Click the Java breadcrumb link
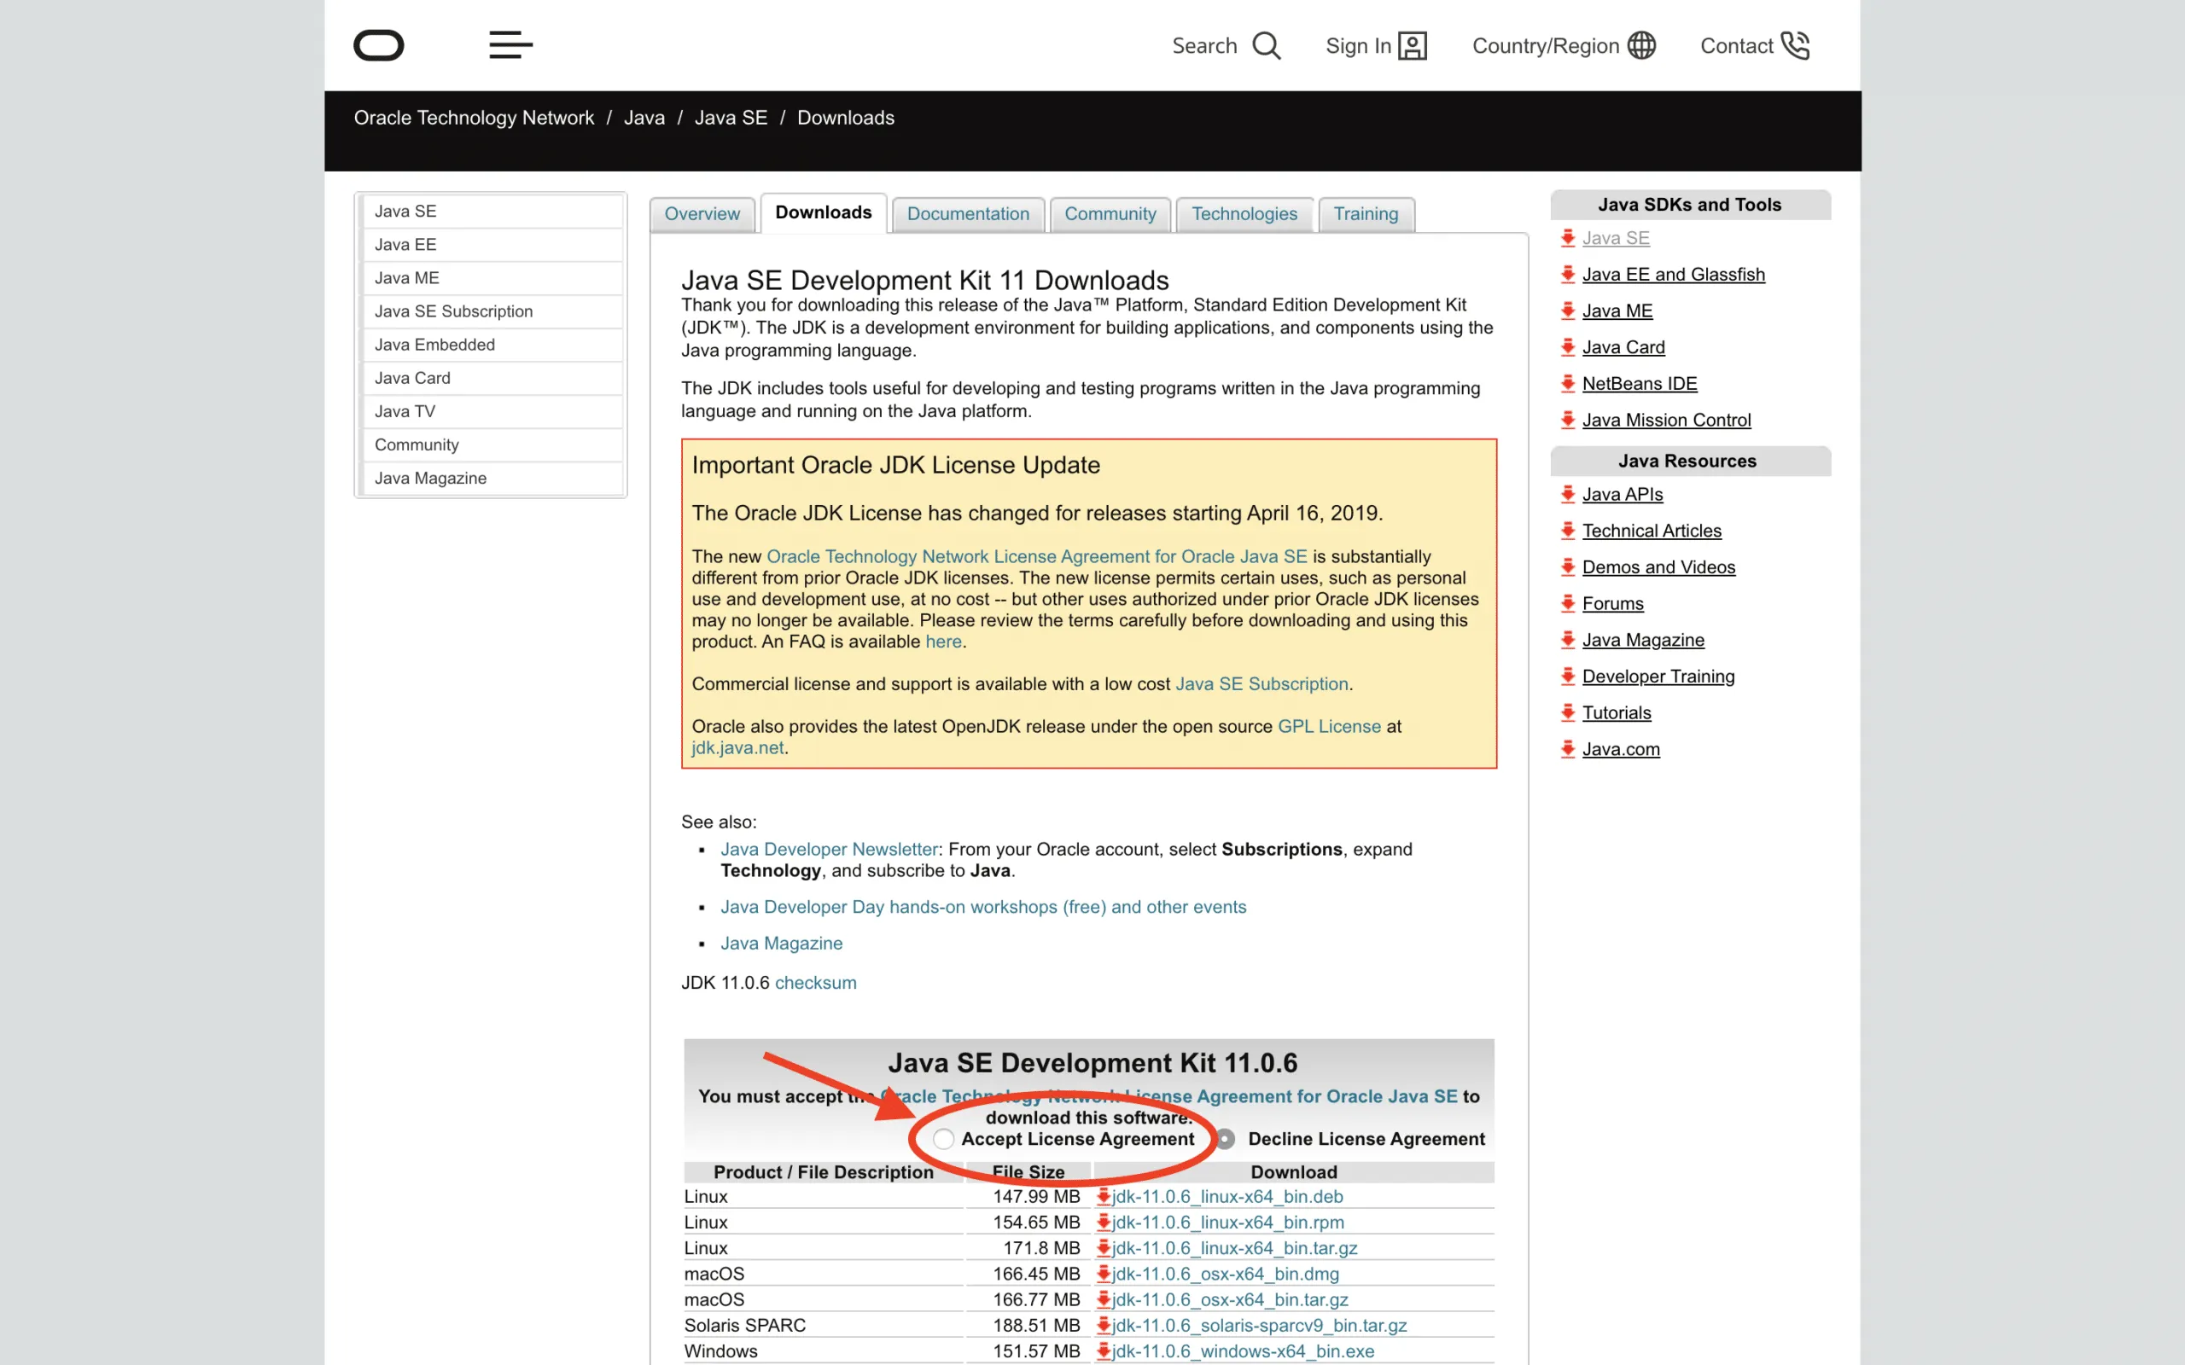This screenshot has width=2185, height=1365. (x=644, y=118)
